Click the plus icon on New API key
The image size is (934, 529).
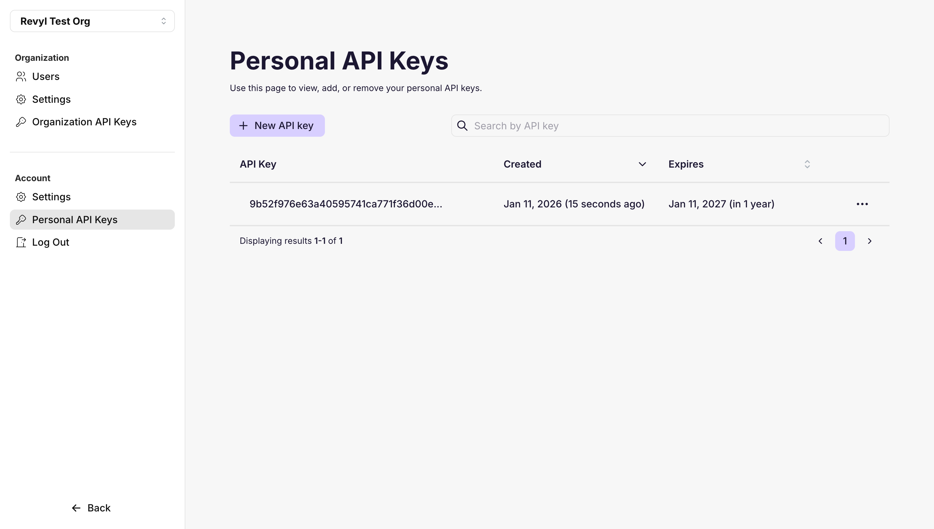pyautogui.click(x=242, y=125)
